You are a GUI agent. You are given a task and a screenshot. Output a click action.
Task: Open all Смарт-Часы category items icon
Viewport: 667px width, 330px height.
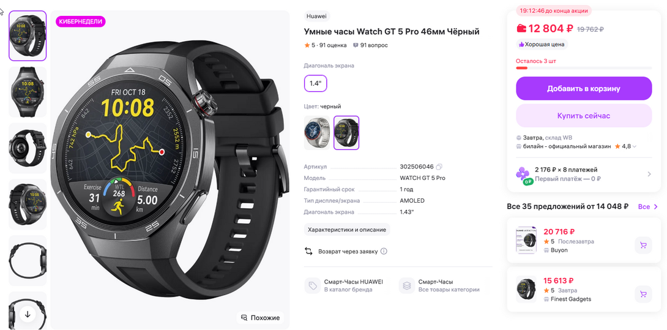point(407,286)
